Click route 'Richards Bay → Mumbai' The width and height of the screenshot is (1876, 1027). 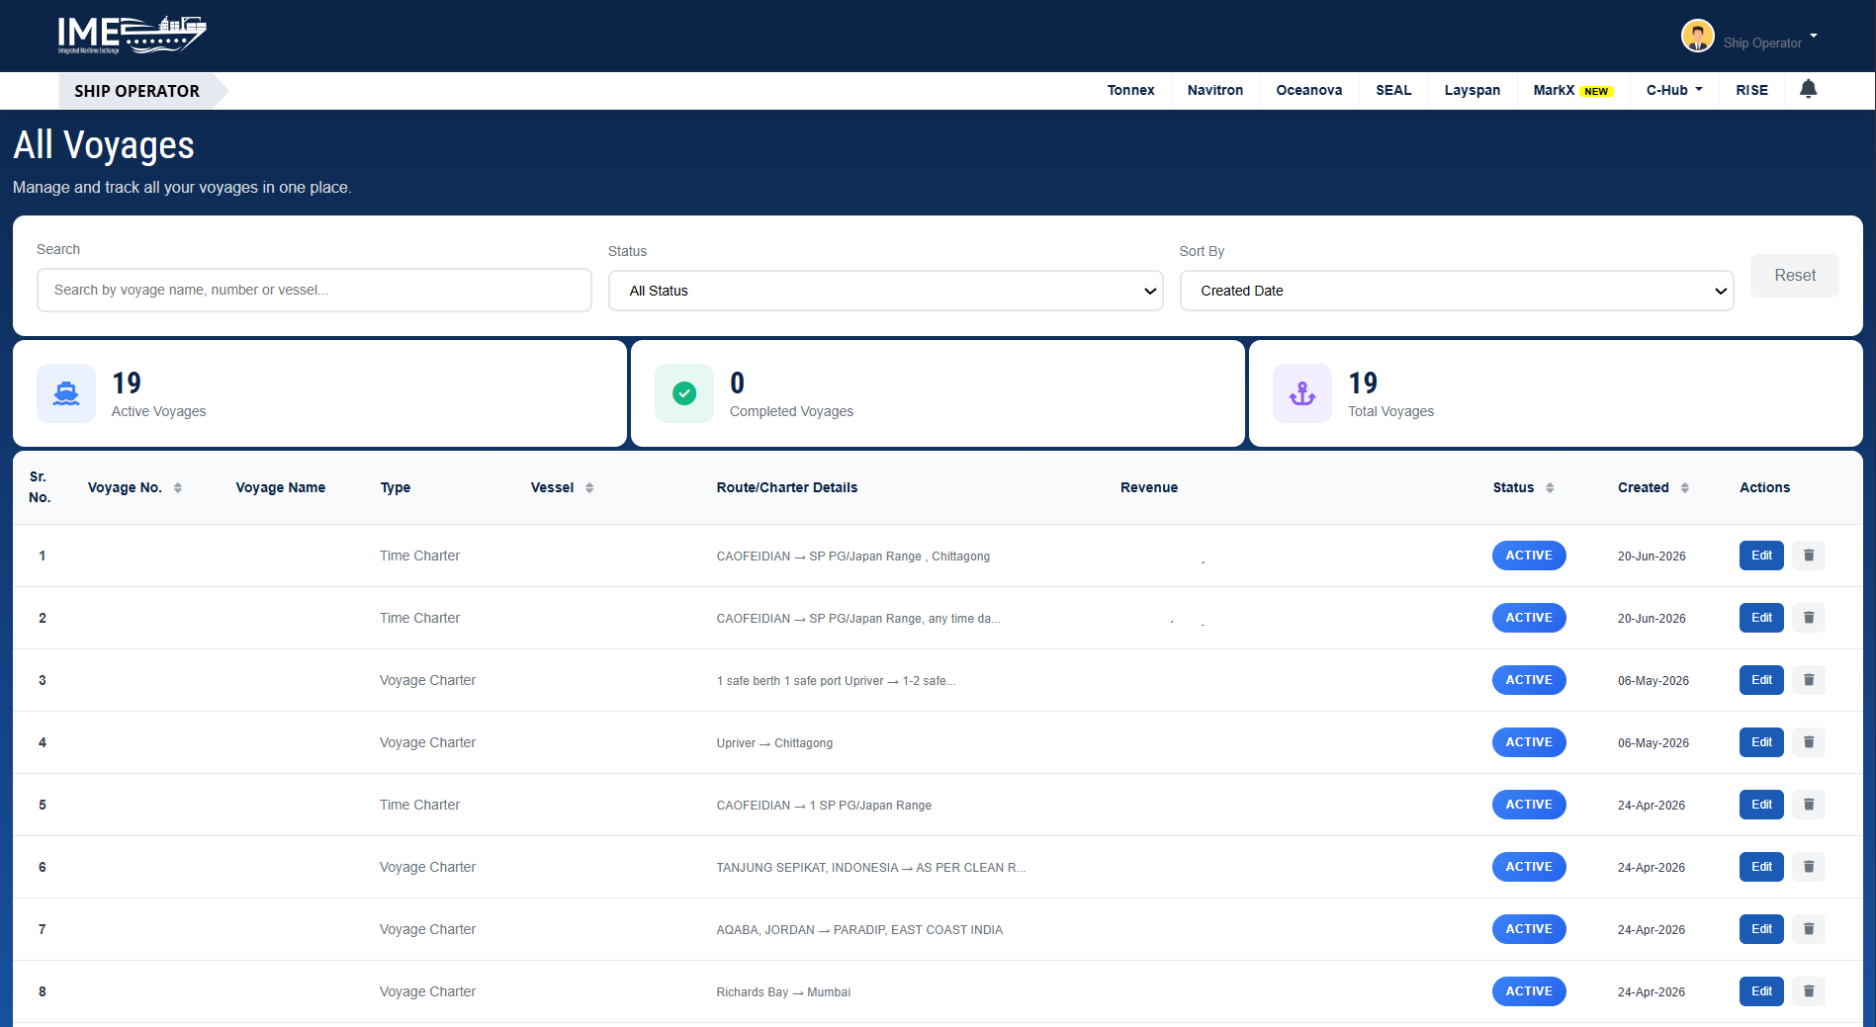coord(783,992)
